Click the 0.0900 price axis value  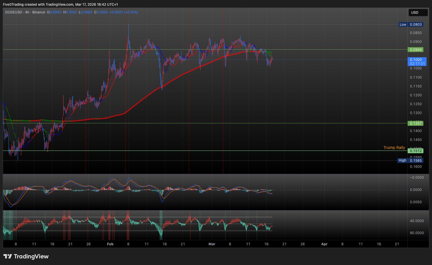click(416, 42)
